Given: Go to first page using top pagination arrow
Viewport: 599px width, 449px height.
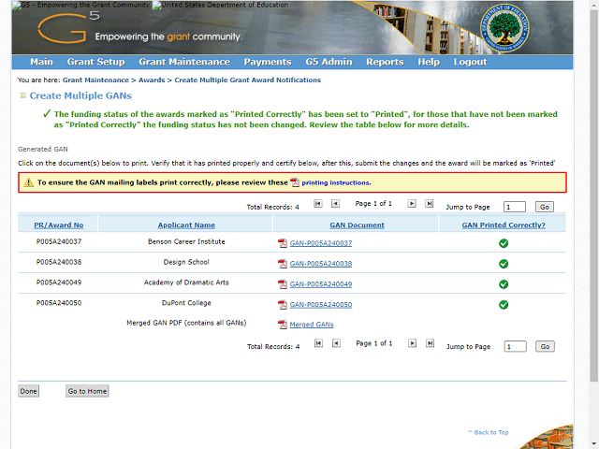Looking at the screenshot, I should pos(318,203).
